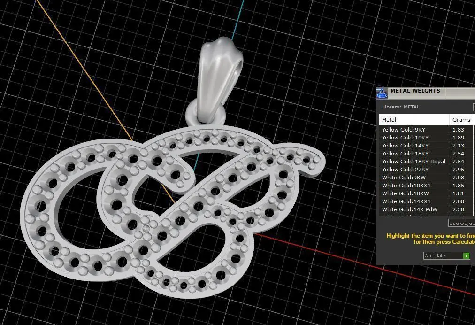
Task: Click the 2.95 grams value cell
Action: [x=461, y=170]
